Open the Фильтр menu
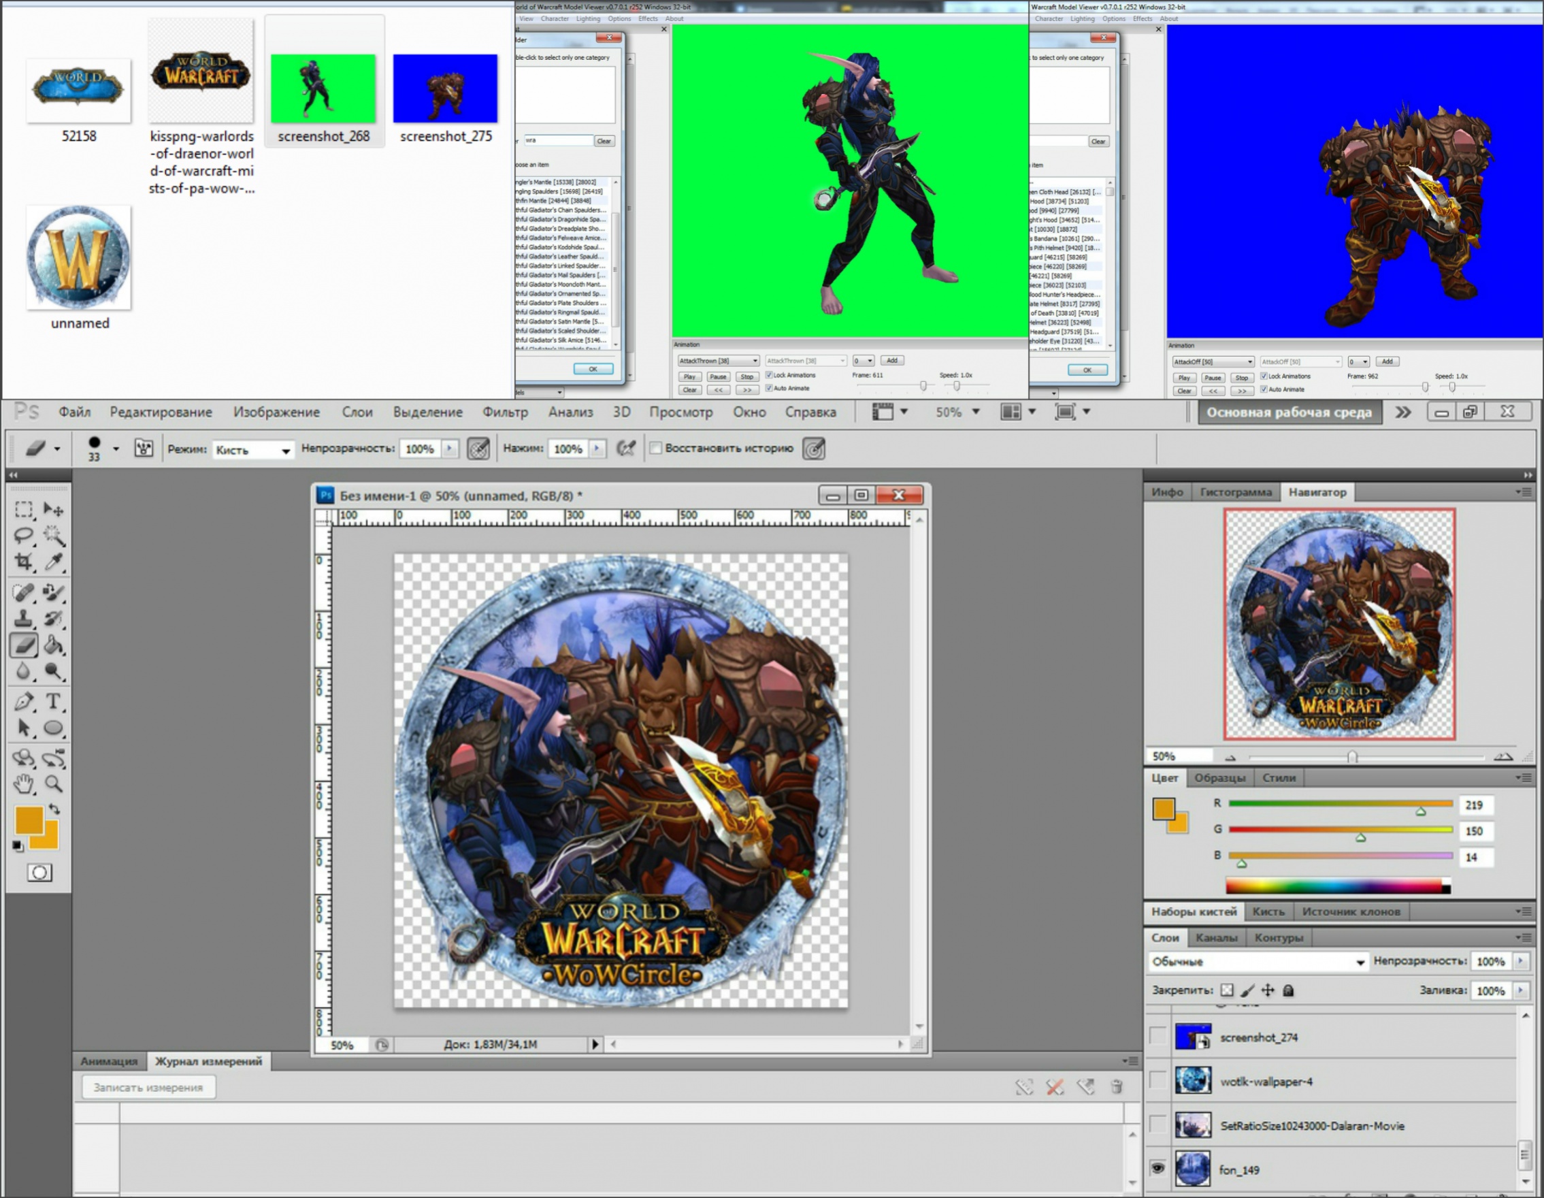This screenshot has width=1544, height=1198. [505, 412]
